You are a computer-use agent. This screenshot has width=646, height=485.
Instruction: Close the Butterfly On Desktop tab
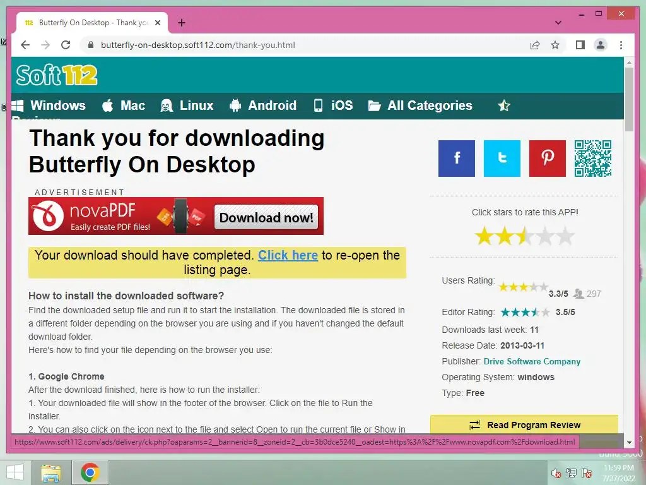(x=157, y=23)
